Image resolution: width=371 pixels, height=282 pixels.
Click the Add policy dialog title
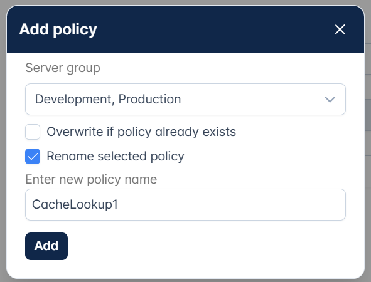click(x=58, y=29)
